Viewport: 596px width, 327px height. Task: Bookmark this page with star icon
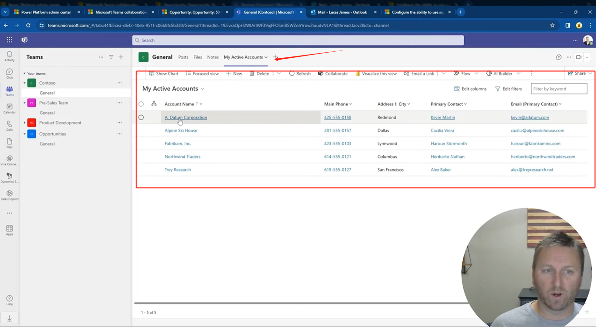coord(552,25)
